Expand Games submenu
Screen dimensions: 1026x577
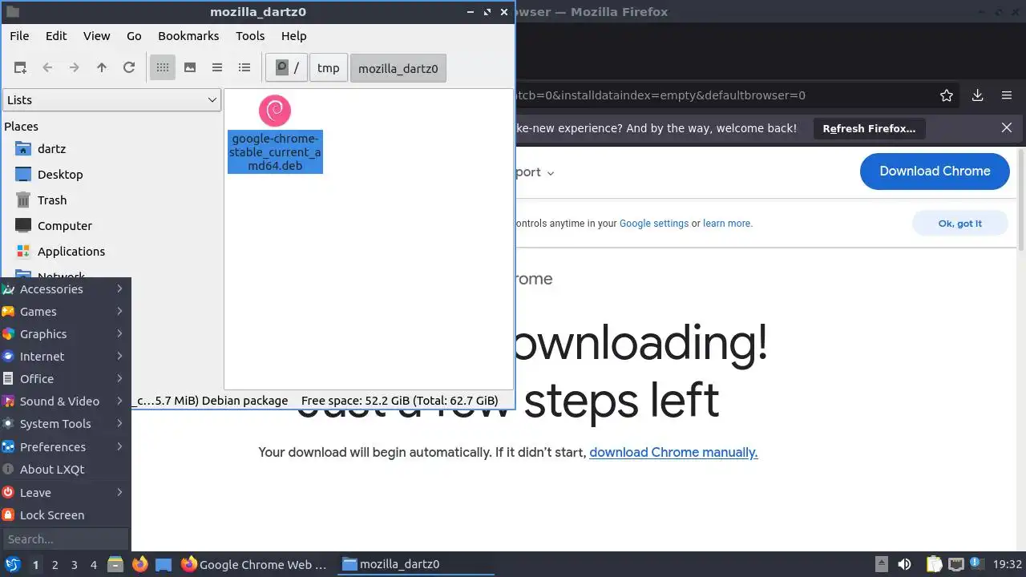65,312
